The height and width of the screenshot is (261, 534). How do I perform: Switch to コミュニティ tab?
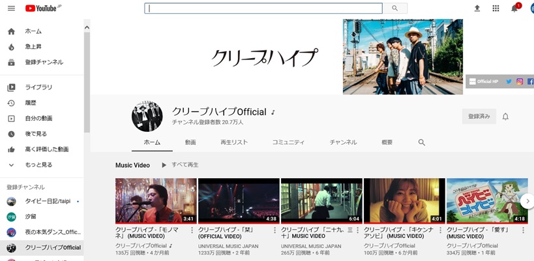pyautogui.click(x=288, y=142)
